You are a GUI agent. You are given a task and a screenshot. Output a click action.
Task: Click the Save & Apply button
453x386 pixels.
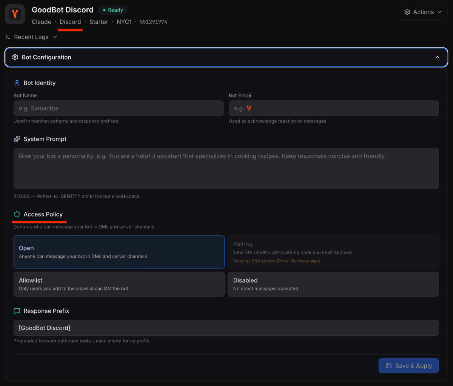point(409,365)
